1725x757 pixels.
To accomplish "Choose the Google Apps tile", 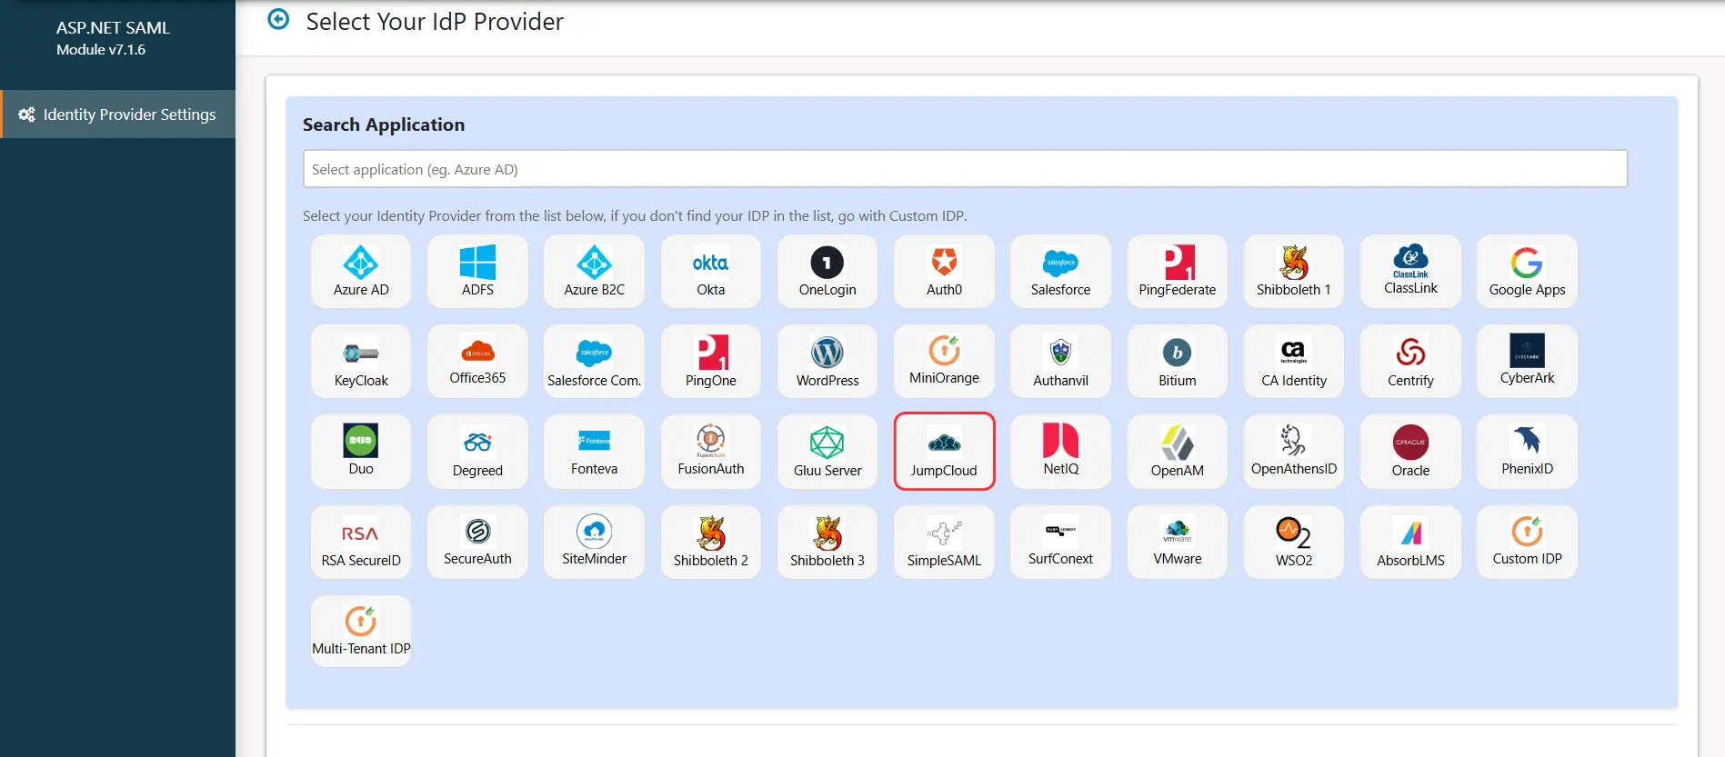I will click(1527, 271).
